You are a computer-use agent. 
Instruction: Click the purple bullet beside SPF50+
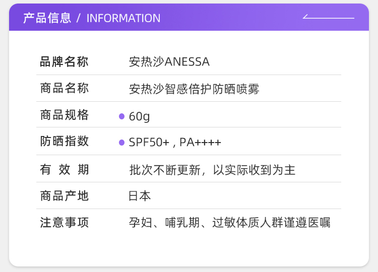(x=121, y=143)
